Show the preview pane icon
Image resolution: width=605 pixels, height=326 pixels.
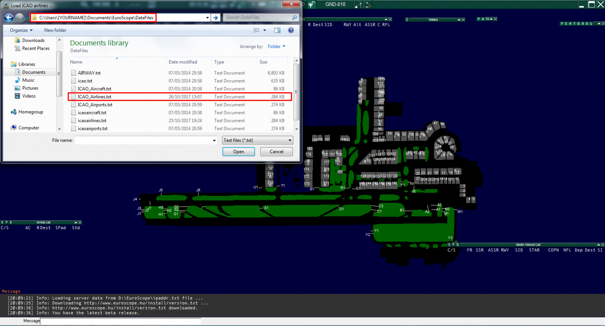277,30
